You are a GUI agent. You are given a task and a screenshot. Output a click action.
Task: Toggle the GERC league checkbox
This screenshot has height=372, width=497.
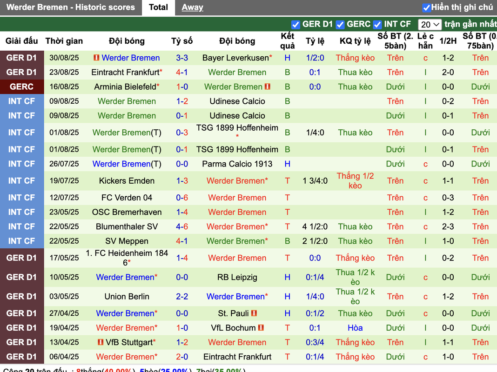(x=340, y=24)
